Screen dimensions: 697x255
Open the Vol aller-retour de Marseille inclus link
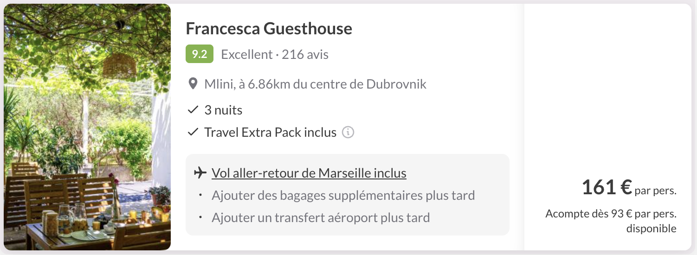point(309,173)
